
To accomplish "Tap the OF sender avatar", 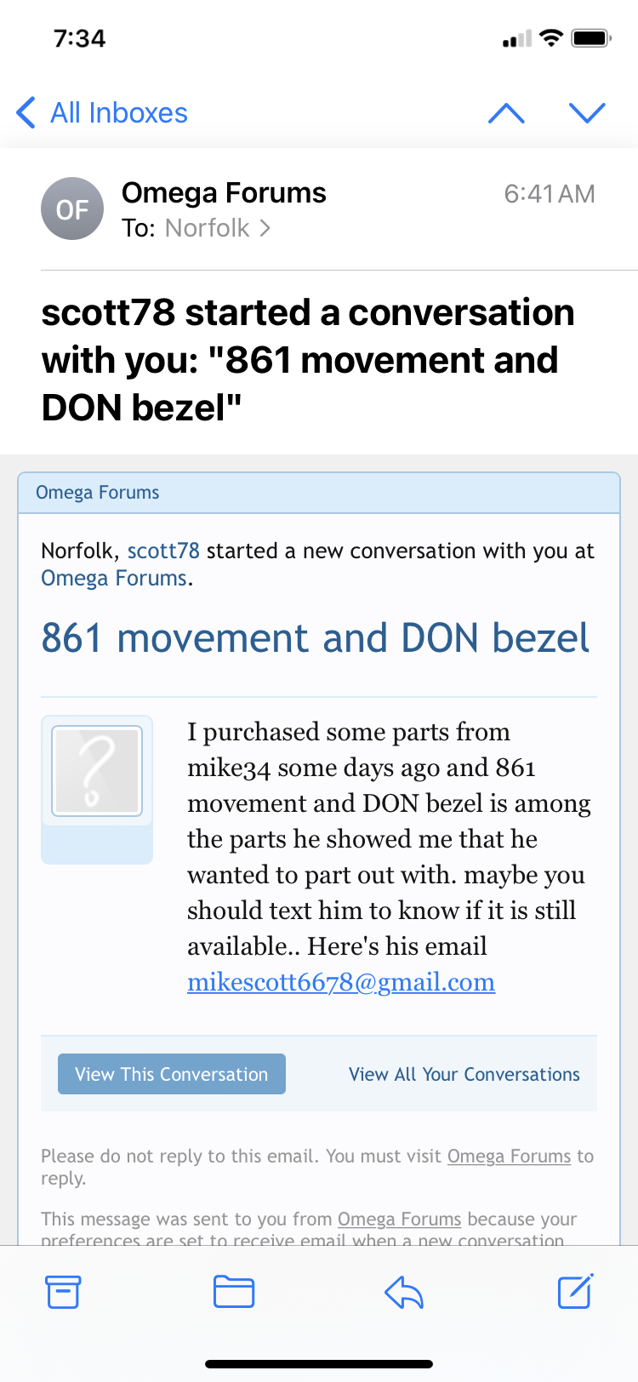I will point(72,209).
